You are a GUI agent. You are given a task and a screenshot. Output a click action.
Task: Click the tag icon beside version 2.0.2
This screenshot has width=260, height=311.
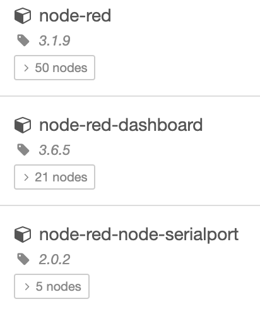(23, 259)
